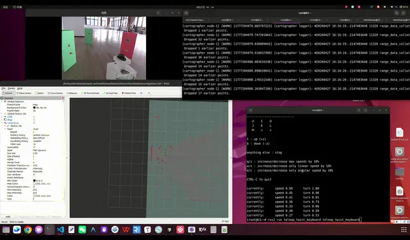The image size is (410, 240).
Task: Click the plus icon to add an RViz tool
Action: pyautogui.click(x=142, y=93)
